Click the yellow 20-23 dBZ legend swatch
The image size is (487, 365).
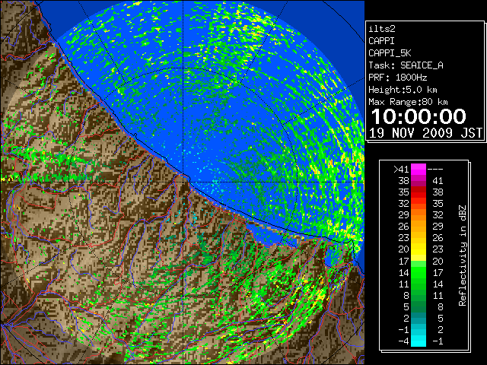click(419, 249)
